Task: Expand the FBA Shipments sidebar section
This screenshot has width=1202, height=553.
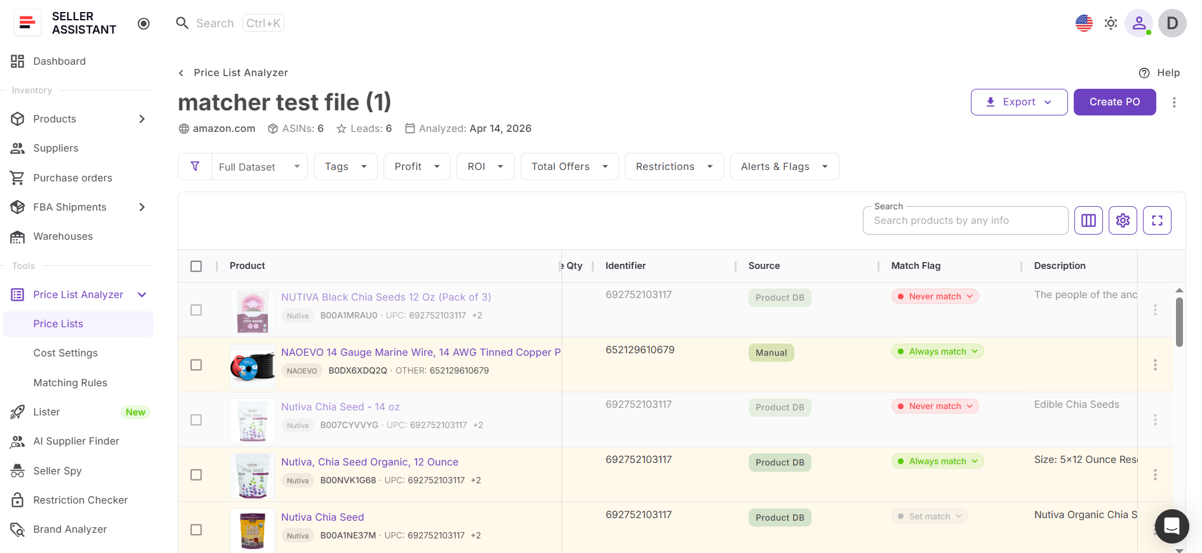Action: (x=142, y=207)
